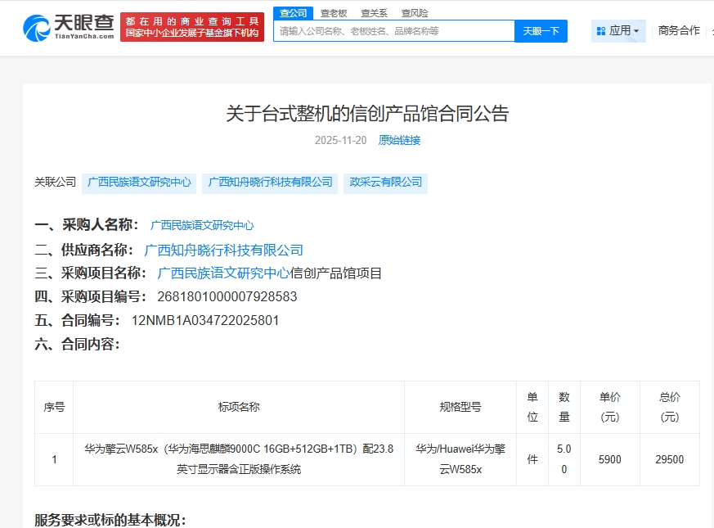Click the red commercial query tool banner
This screenshot has height=528, width=714.
coord(192,27)
